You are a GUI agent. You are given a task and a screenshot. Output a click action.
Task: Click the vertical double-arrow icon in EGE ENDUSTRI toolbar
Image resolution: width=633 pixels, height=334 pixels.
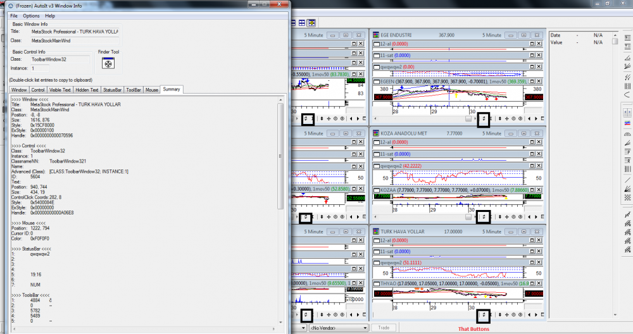tap(500, 118)
